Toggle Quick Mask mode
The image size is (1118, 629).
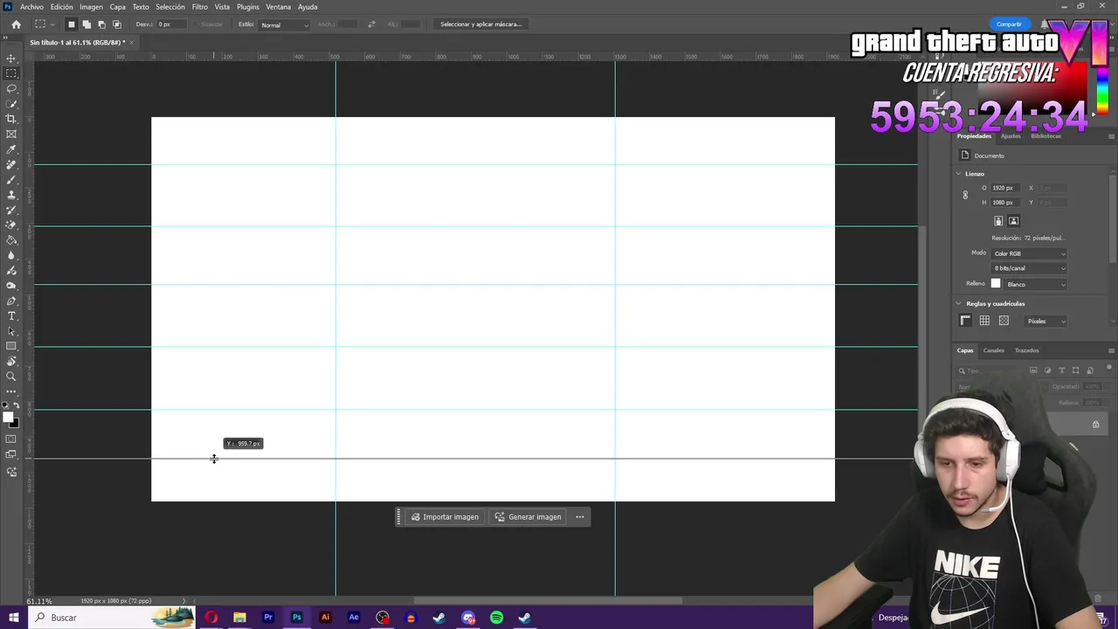pos(11,439)
